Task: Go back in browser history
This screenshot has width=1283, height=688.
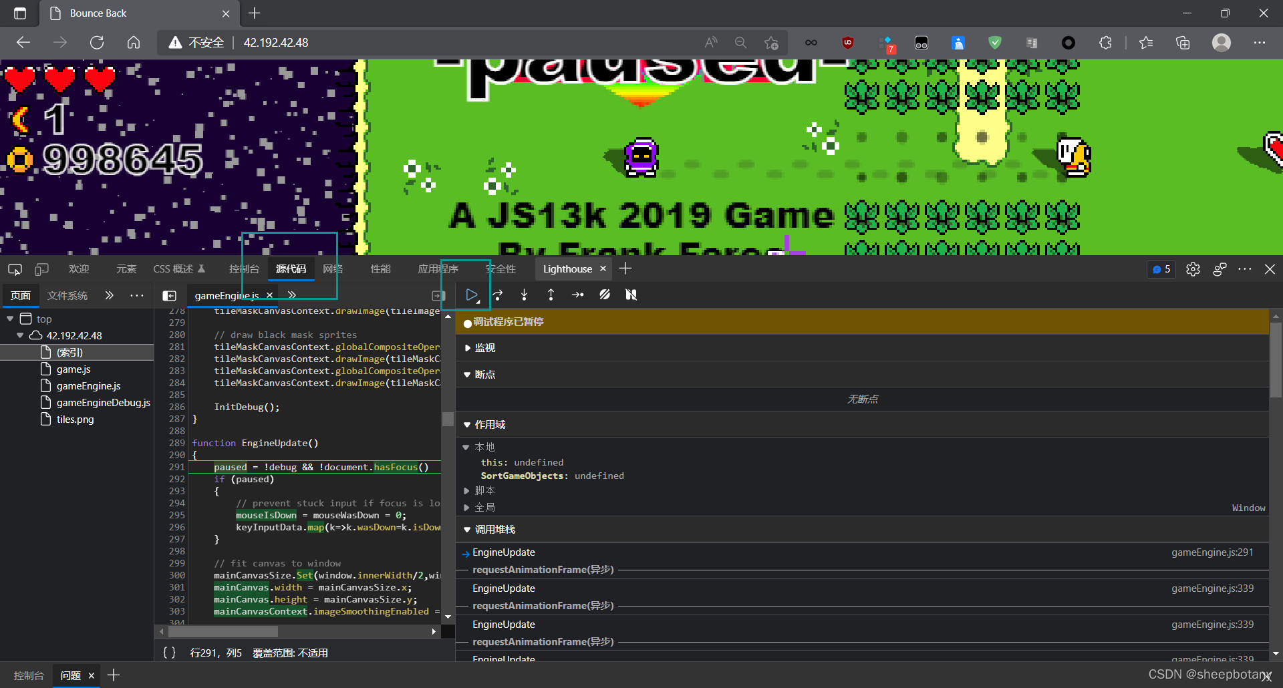Action: coord(23,43)
